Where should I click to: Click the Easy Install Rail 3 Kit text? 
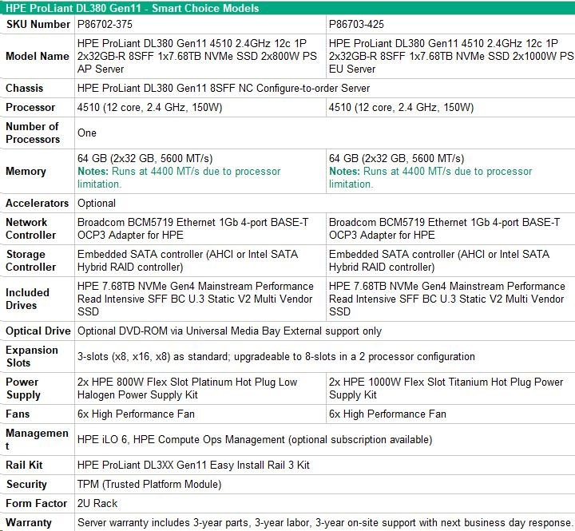[x=193, y=465]
